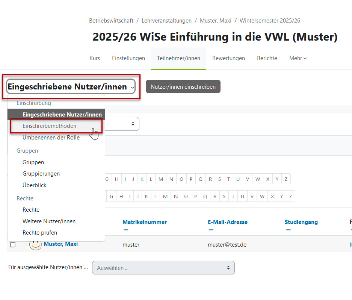Image resolution: width=352 pixels, height=300 pixels.
Task: Open the Mehr dropdown menu
Action: (298, 58)
